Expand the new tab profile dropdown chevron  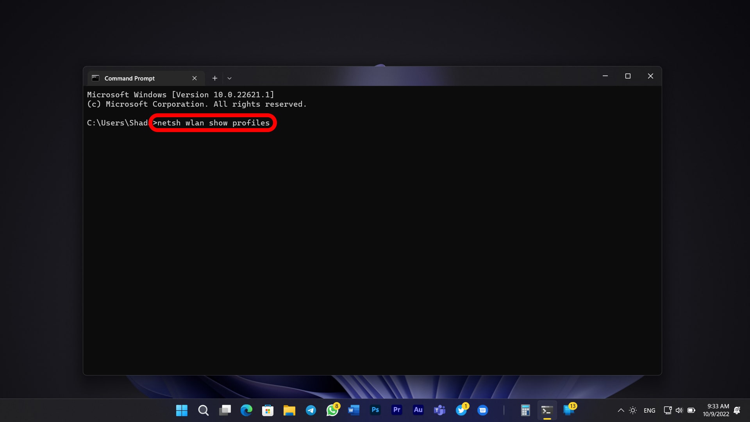[229, 78]
